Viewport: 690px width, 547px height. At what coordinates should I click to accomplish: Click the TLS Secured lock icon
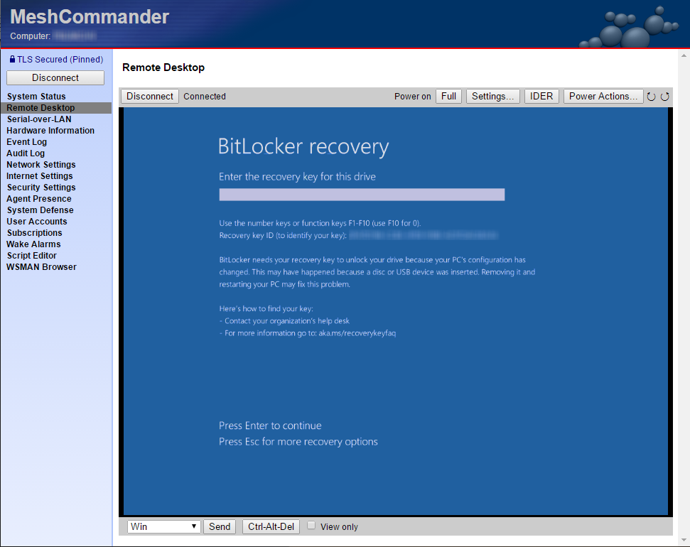point(12,59)
